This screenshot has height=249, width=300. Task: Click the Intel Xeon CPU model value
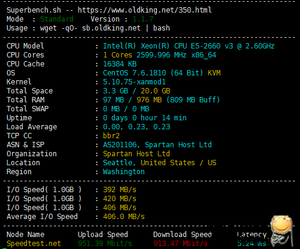click(189, 46)
